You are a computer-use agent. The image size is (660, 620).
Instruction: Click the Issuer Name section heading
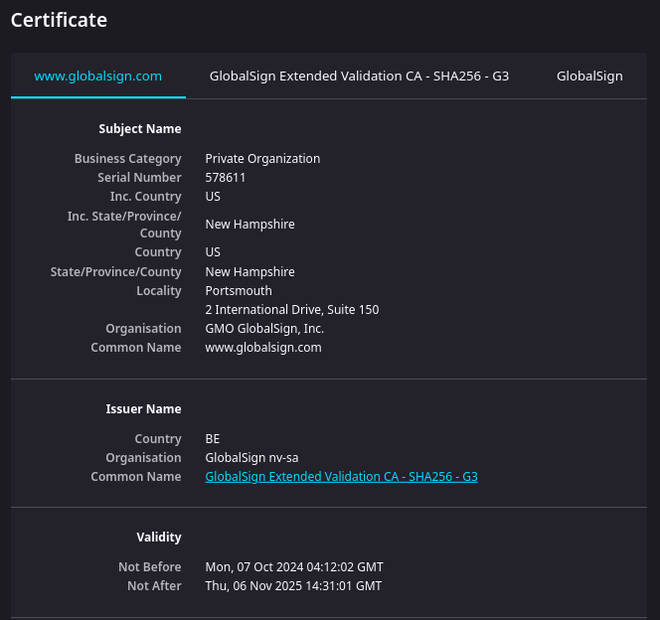click(x=143, y=408)
